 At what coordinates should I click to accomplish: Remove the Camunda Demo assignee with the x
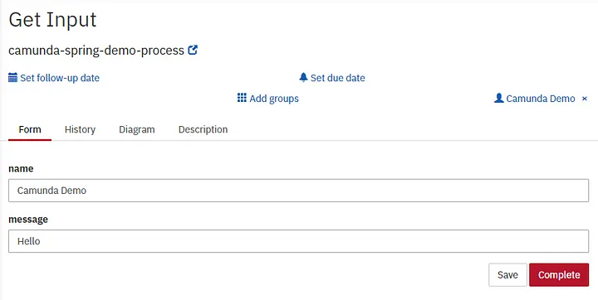(584, 99)
